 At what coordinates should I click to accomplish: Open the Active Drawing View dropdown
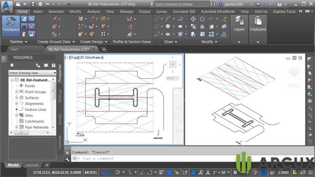coord(32,73)
